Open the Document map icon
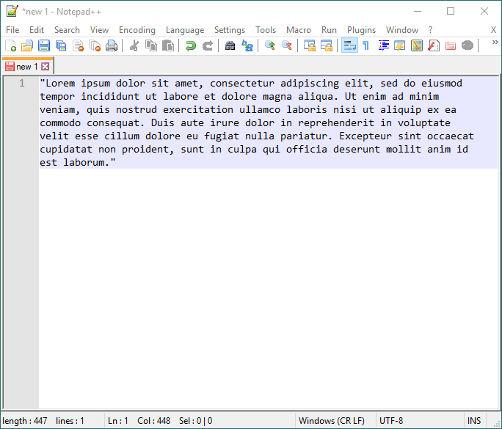 pos(417,45)
